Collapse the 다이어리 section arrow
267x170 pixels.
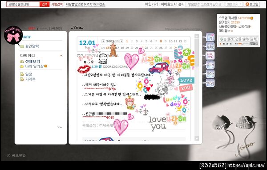tap(61, 55)
